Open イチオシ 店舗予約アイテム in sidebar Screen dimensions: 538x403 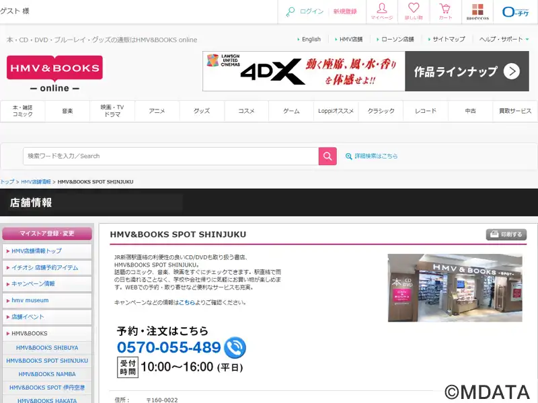click(47, 267)
